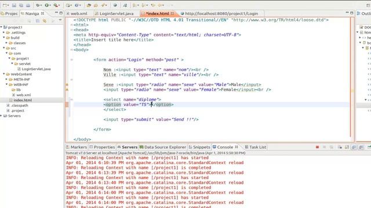Close the Navigator view tab
The image size is (371, 208).
[42, 13]
